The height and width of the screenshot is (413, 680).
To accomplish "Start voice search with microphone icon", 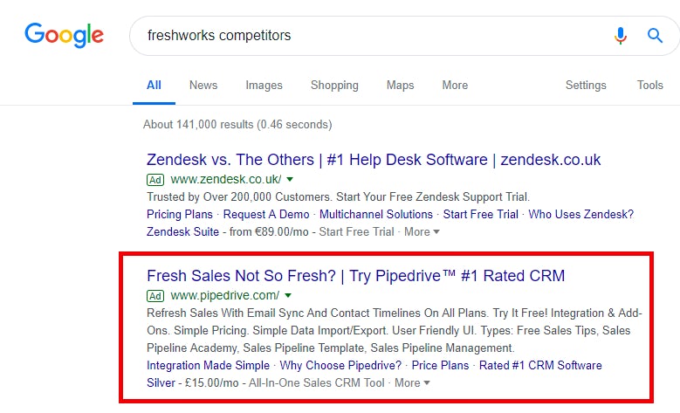I will point(620,36).
